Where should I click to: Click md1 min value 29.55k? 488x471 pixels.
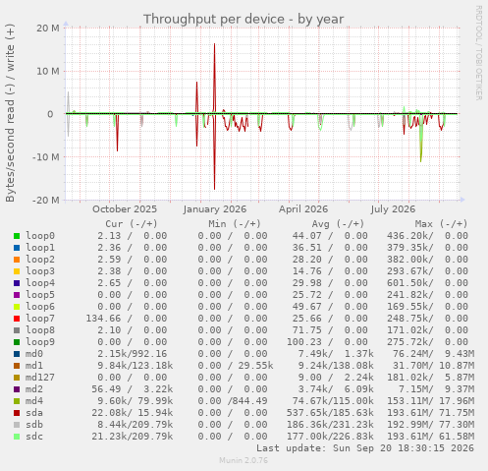pos(255,366)
